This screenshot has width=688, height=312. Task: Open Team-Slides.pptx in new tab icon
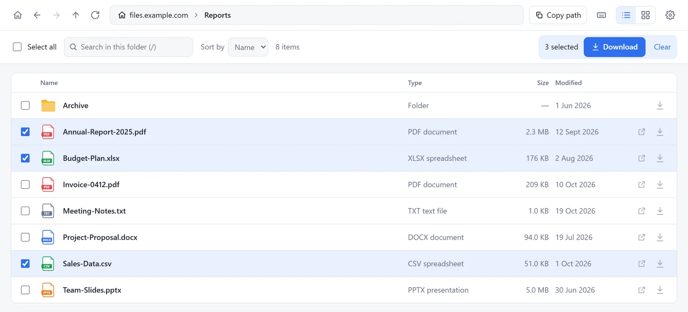coord(642,290)
